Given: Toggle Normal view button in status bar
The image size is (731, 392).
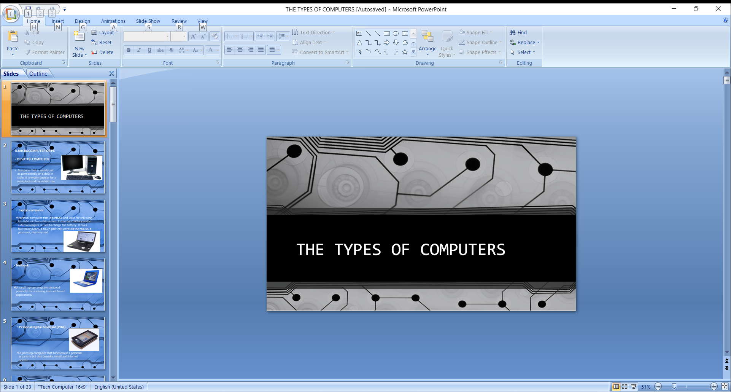Looking at the screenshot, I should pos(616,386).
